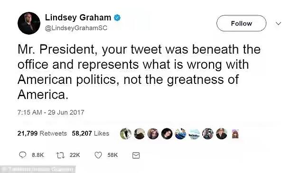Open Lindsey Graham's profile picture
Image resolution: width=301 pixels, height=173 pixels.
click(x=29, y=23)
